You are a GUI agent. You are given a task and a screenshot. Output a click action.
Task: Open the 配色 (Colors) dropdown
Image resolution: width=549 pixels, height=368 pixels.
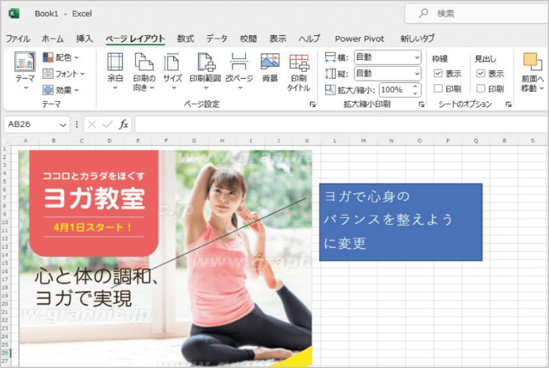pos(61,57)
